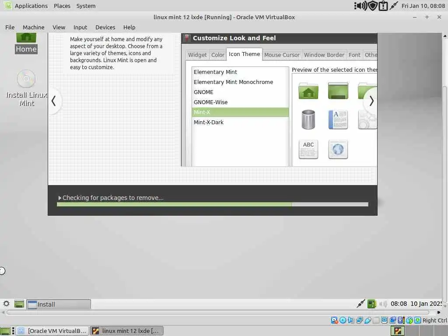Open the clipboard notification tray icon

pyautogui.click(x=383, y=6)
